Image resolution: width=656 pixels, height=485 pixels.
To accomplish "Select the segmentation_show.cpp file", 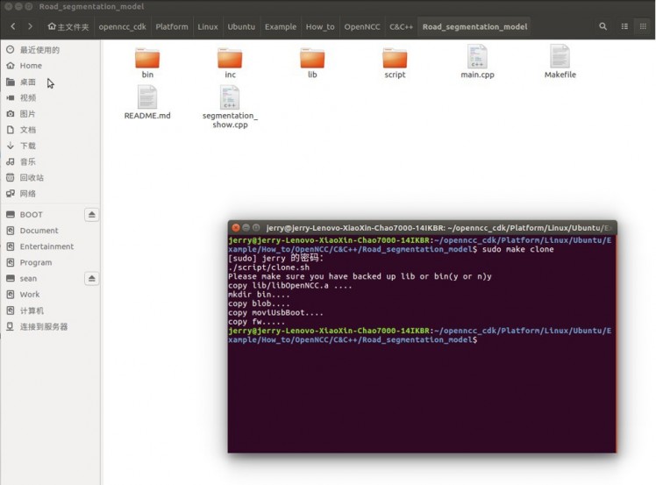I will pos(230,98).
